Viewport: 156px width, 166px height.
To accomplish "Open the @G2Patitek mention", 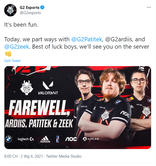I will (87, 39).
